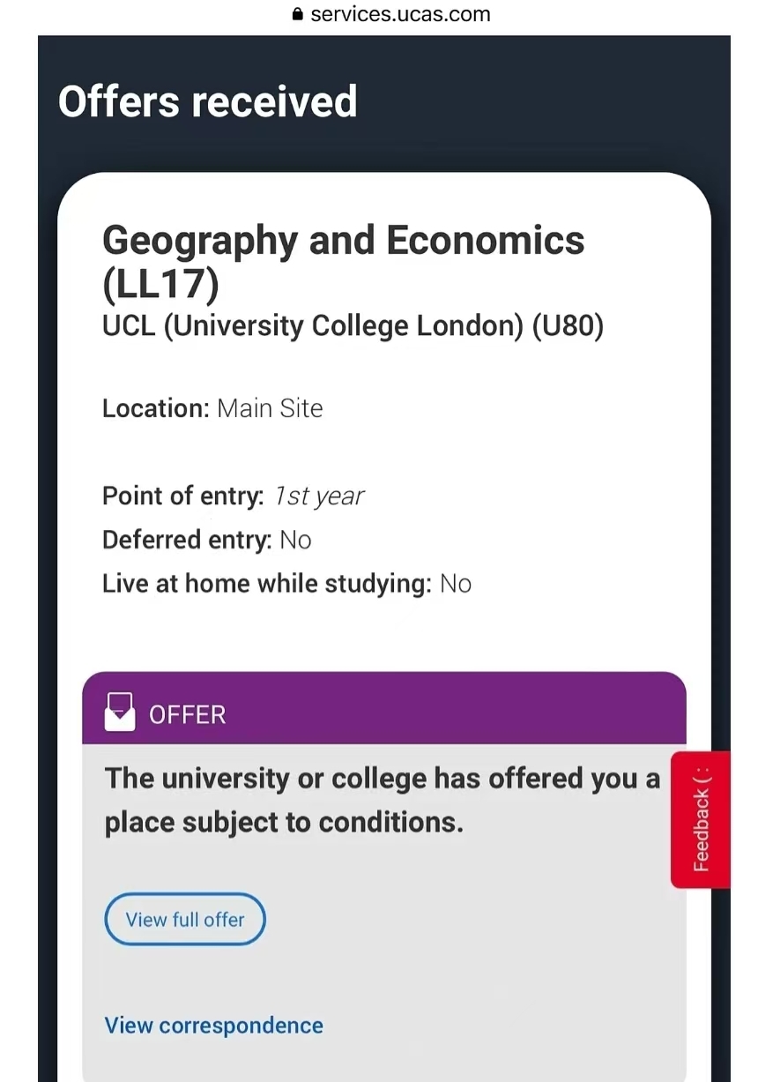This screenshot has height=1082, width=758.
Task: Click the envelope icon beside OFFER
Action: [x=120, y=712]
